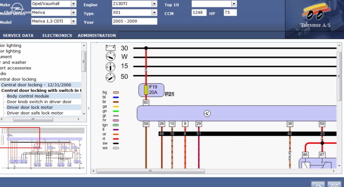The width and height of the screenshot is (344, 187).
Task: Switch to the SERVICE DATA tab
Action: (18, 35)
